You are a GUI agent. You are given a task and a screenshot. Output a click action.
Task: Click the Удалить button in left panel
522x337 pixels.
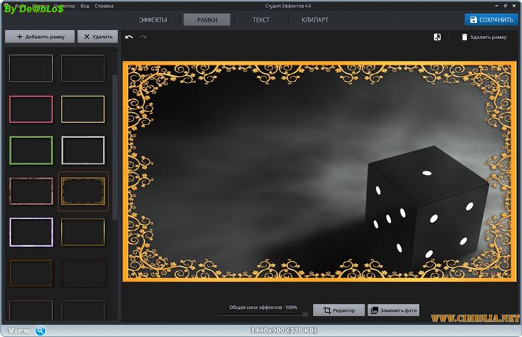tap(97, 36)
